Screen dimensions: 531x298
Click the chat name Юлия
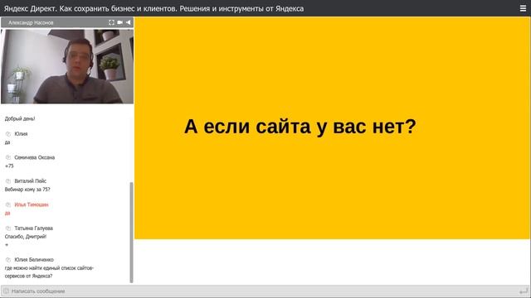click(x=21, y=134)
